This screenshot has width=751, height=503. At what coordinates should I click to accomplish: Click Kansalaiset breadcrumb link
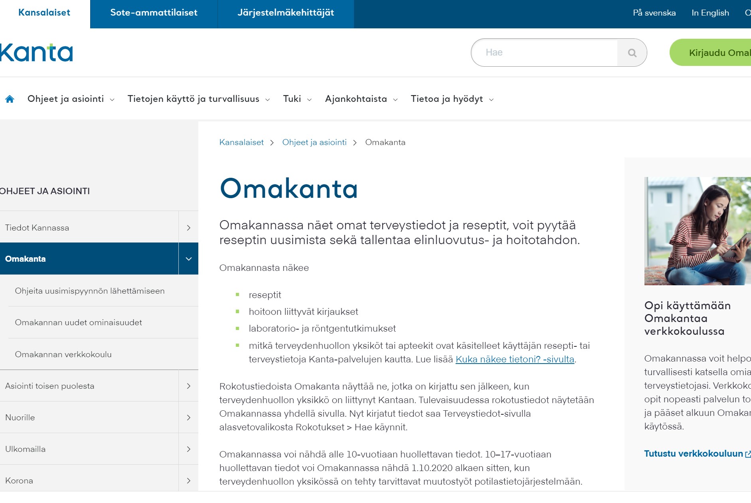click(x=241, y=142)
